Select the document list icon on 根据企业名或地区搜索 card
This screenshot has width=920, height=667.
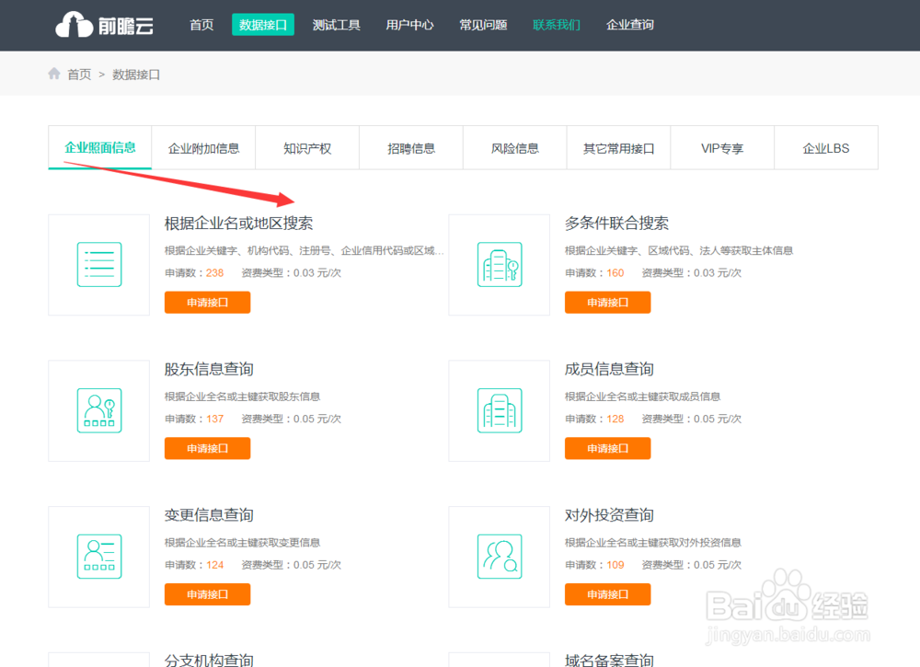98,264
